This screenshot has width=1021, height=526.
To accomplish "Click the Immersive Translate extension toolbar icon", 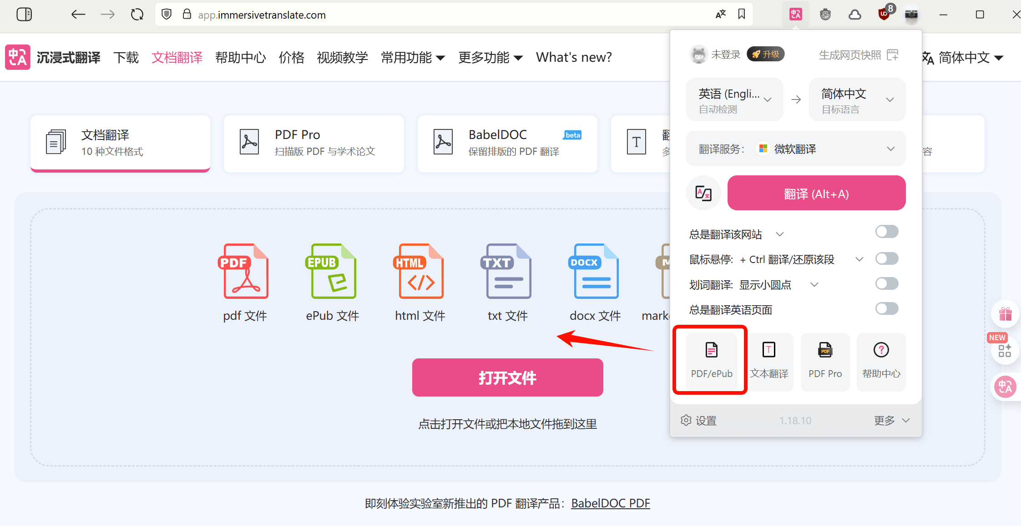I will (x=795, y=15).
